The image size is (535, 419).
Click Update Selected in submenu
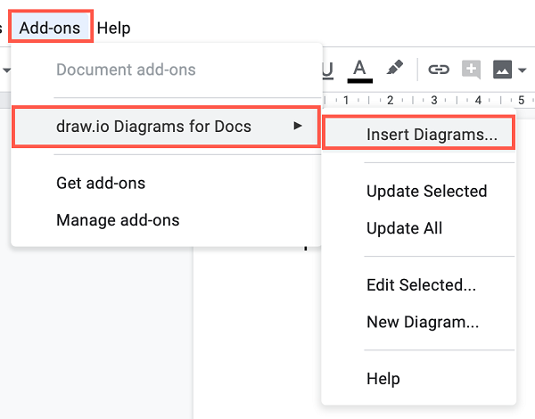pyautogui.click(x=419, y=191)
